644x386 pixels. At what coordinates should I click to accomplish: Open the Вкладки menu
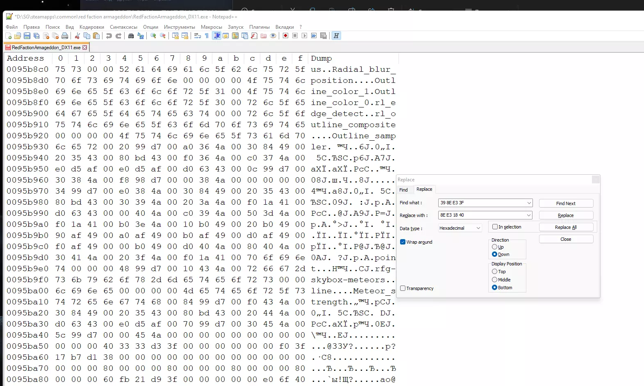coord(284,27)
